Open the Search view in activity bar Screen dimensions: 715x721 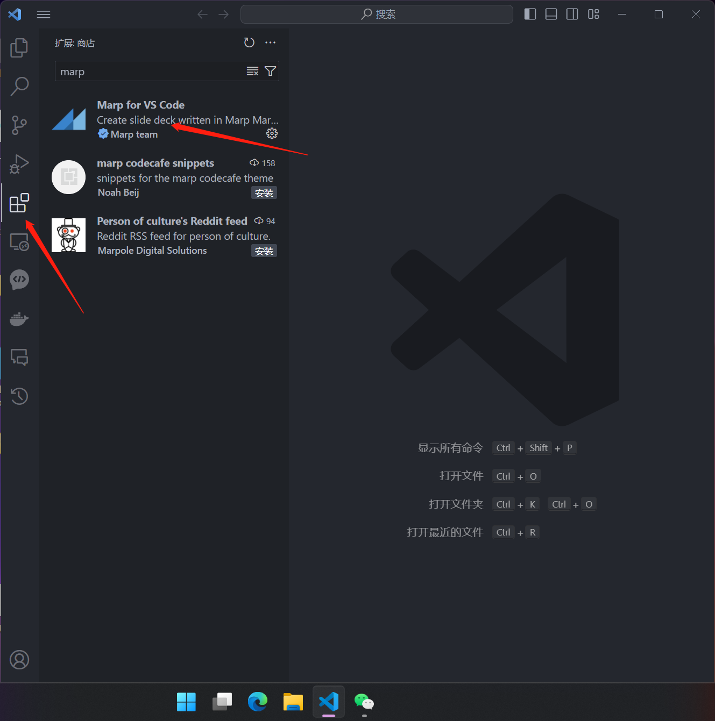coord(19,86)
